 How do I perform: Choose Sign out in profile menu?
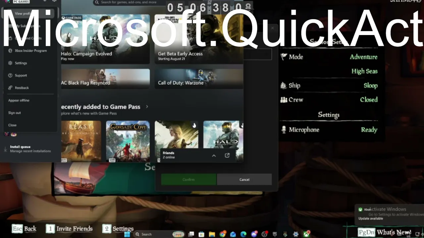click(15, 113)
